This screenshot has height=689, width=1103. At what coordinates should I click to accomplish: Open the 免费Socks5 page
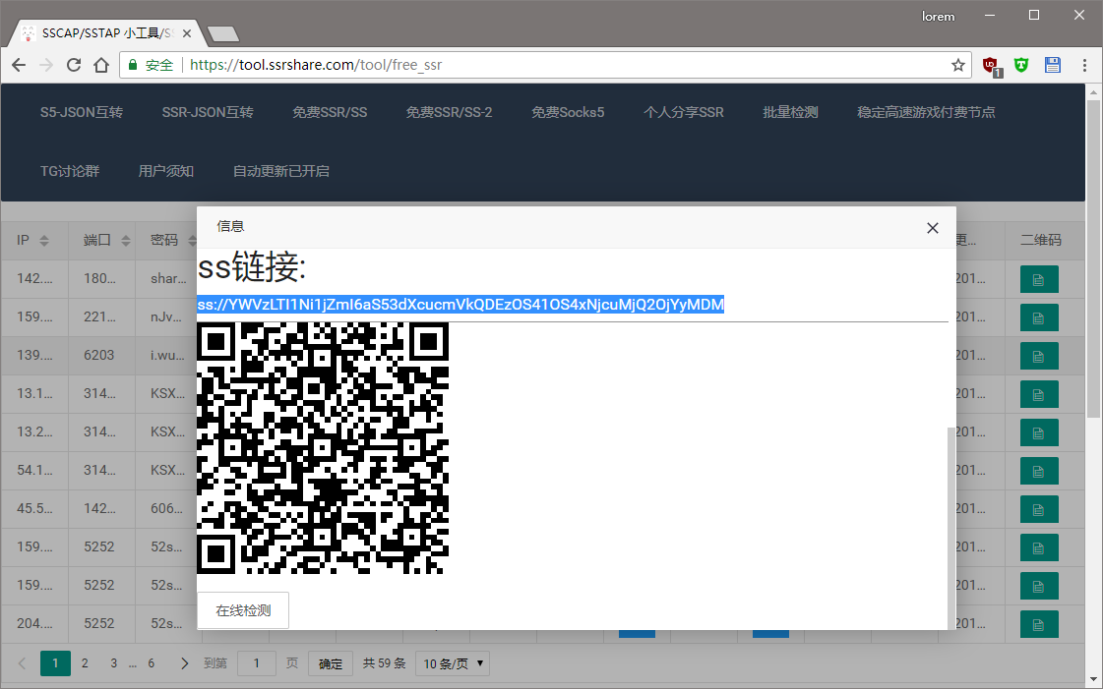click(568, 112)
